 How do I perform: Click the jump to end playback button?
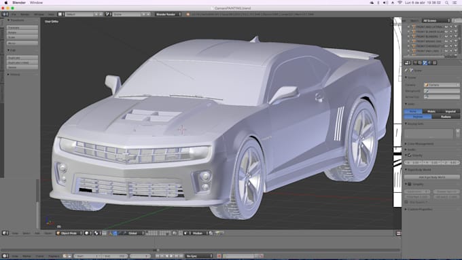coord(181,256)
